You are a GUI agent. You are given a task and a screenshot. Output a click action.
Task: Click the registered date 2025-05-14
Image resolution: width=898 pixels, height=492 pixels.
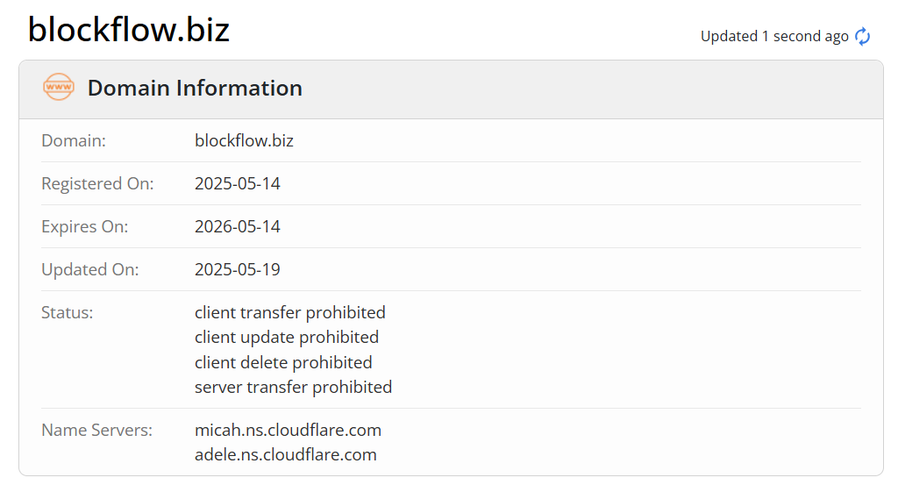pyautogui.click(x=237, y=183)
